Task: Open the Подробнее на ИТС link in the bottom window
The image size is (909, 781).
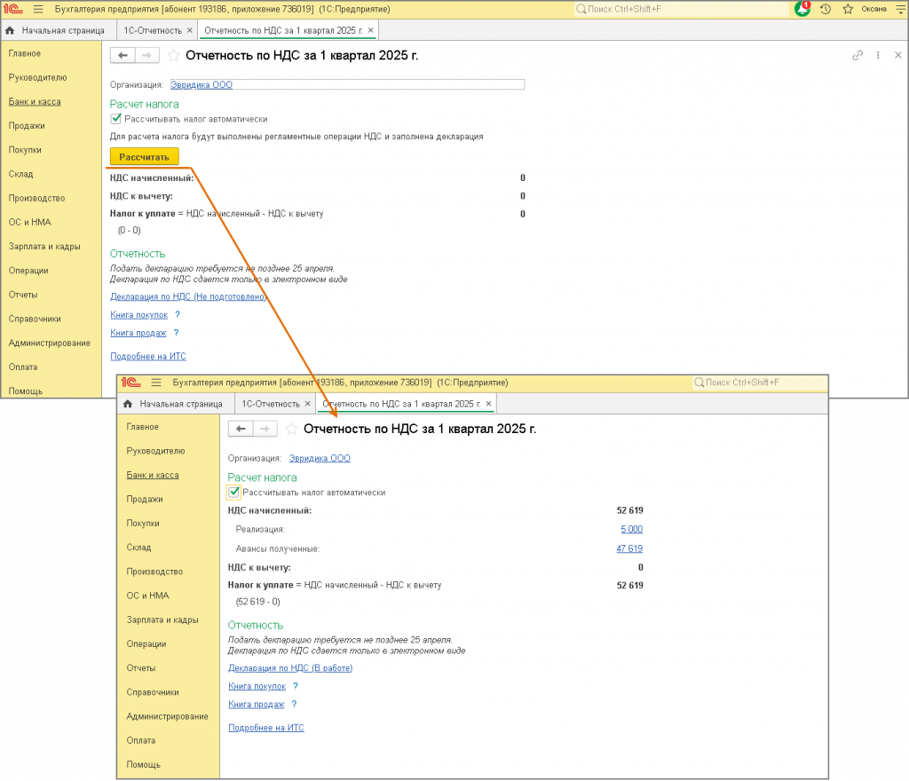Action: 266,728
